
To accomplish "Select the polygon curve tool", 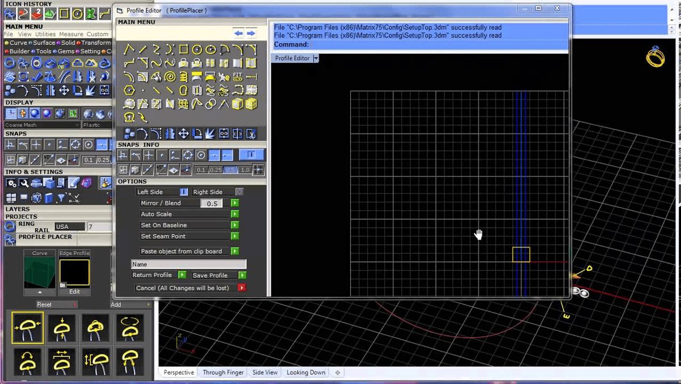I will click(x=128, y=90).
